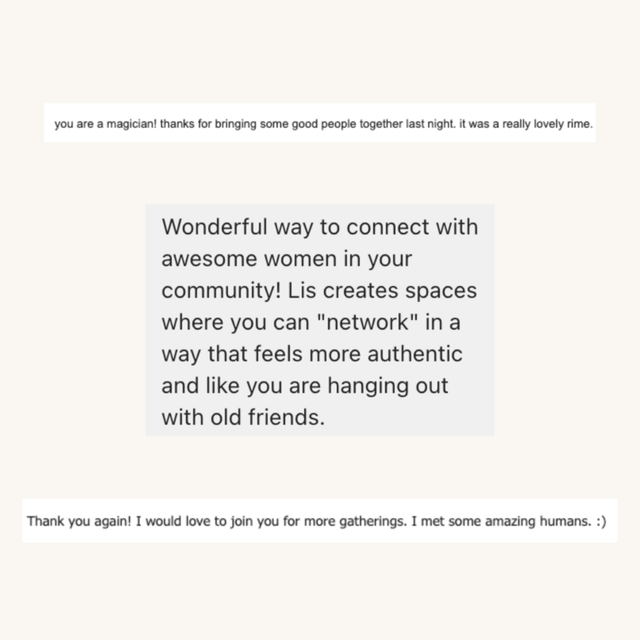Select the line "with old friends."
Screen dimensions: 640x640
243,418
